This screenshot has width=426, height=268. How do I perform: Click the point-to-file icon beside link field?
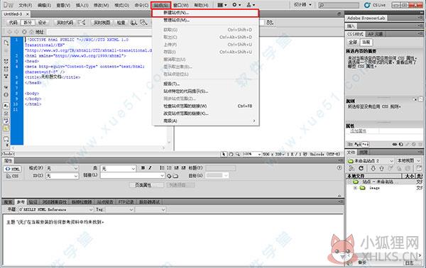point(169,176)
